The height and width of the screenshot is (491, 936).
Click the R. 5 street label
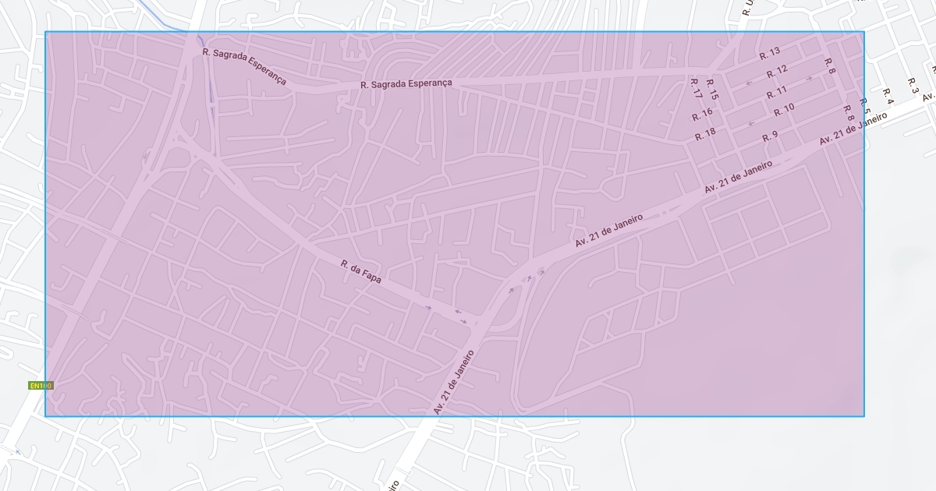pyautogui.click(x=863, y=105)
